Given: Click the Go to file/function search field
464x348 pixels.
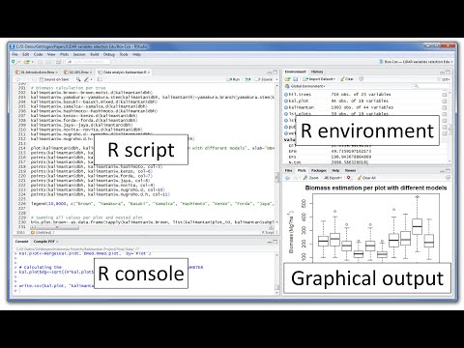Looking at the screenshot, I should (x=88, y=62).
